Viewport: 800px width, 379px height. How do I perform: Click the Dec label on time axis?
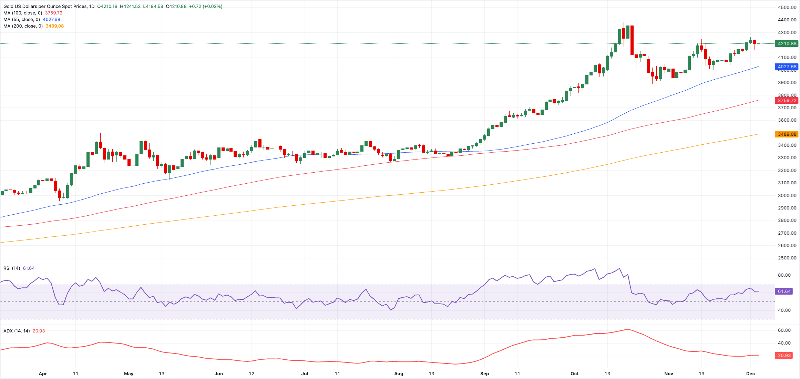[x=750, y=373]
